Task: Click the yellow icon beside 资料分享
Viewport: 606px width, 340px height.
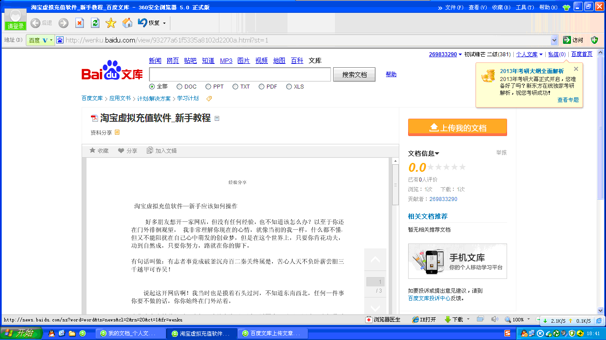Action: [117, 132]
